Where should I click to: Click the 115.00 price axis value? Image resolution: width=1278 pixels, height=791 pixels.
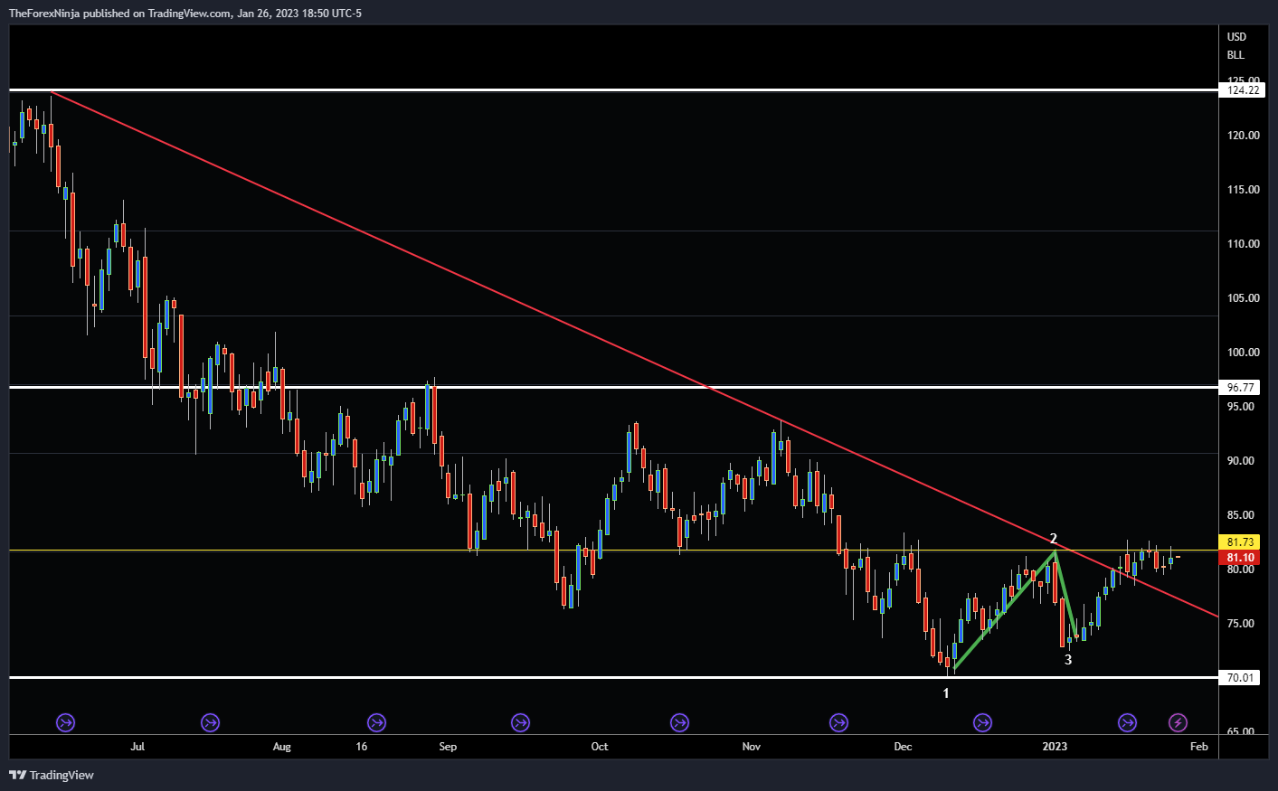click(1243, 190)
